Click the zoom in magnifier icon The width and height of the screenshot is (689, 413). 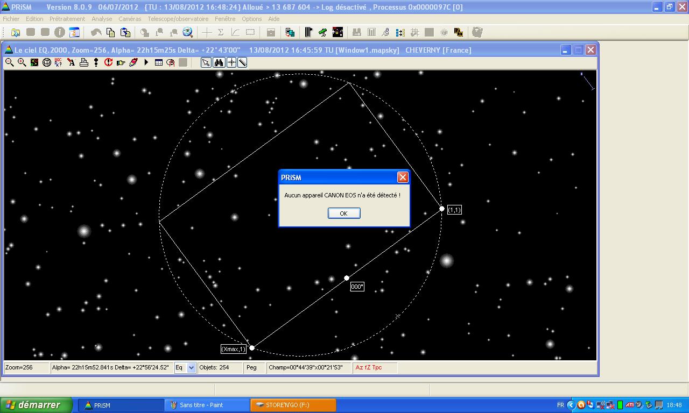(x=22, y=62)
